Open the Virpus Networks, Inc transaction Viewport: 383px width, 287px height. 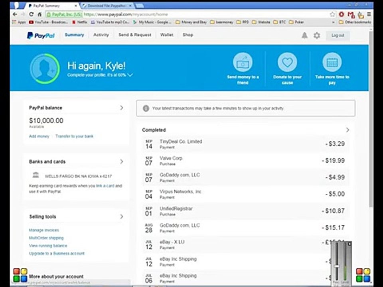246,194
